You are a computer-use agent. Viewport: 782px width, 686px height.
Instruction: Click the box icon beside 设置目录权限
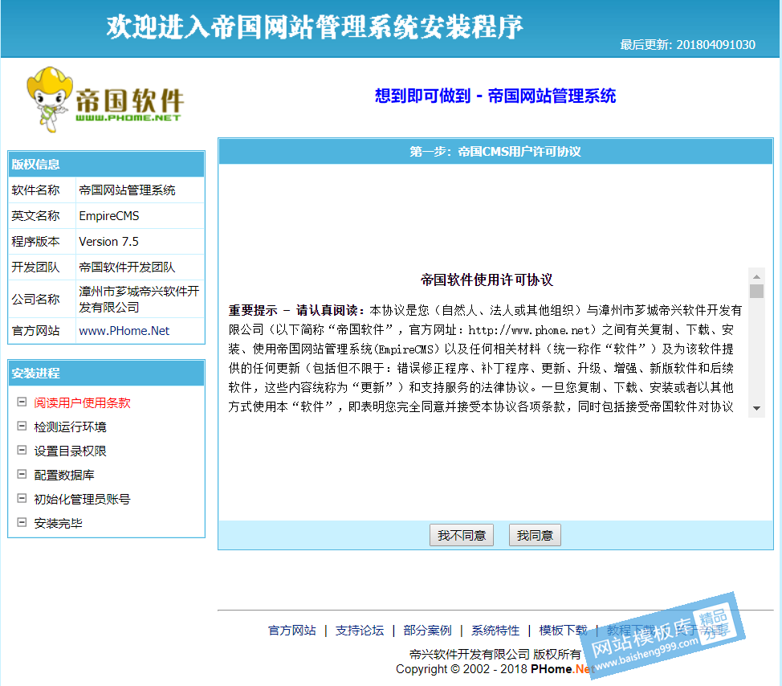point(22,450)
